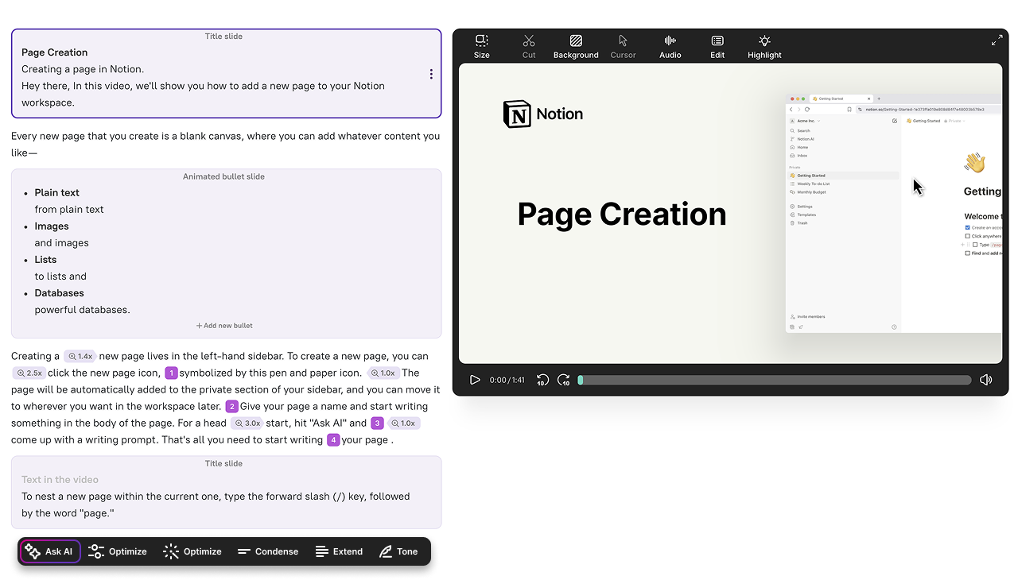
Task: Open the Edit tool in video toolbar
Action: point(717,47)
